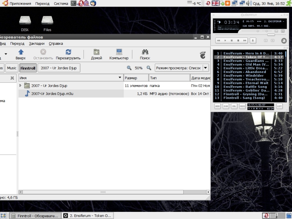This screenshot has height=219, width=292.
Task: Toggle the playlist window button in Audacious
Action: 283,31
